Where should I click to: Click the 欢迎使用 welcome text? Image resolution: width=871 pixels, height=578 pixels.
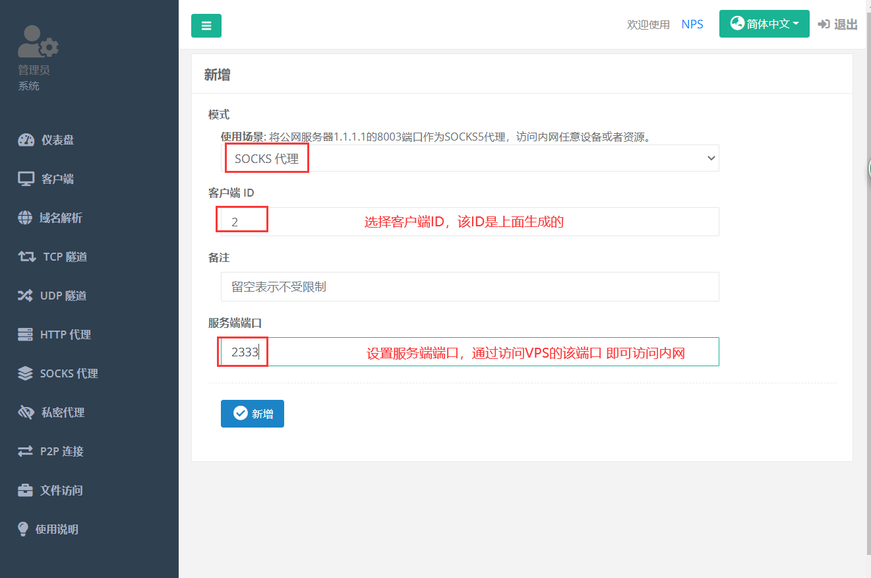pyautogui.click(x=648, y=25)
